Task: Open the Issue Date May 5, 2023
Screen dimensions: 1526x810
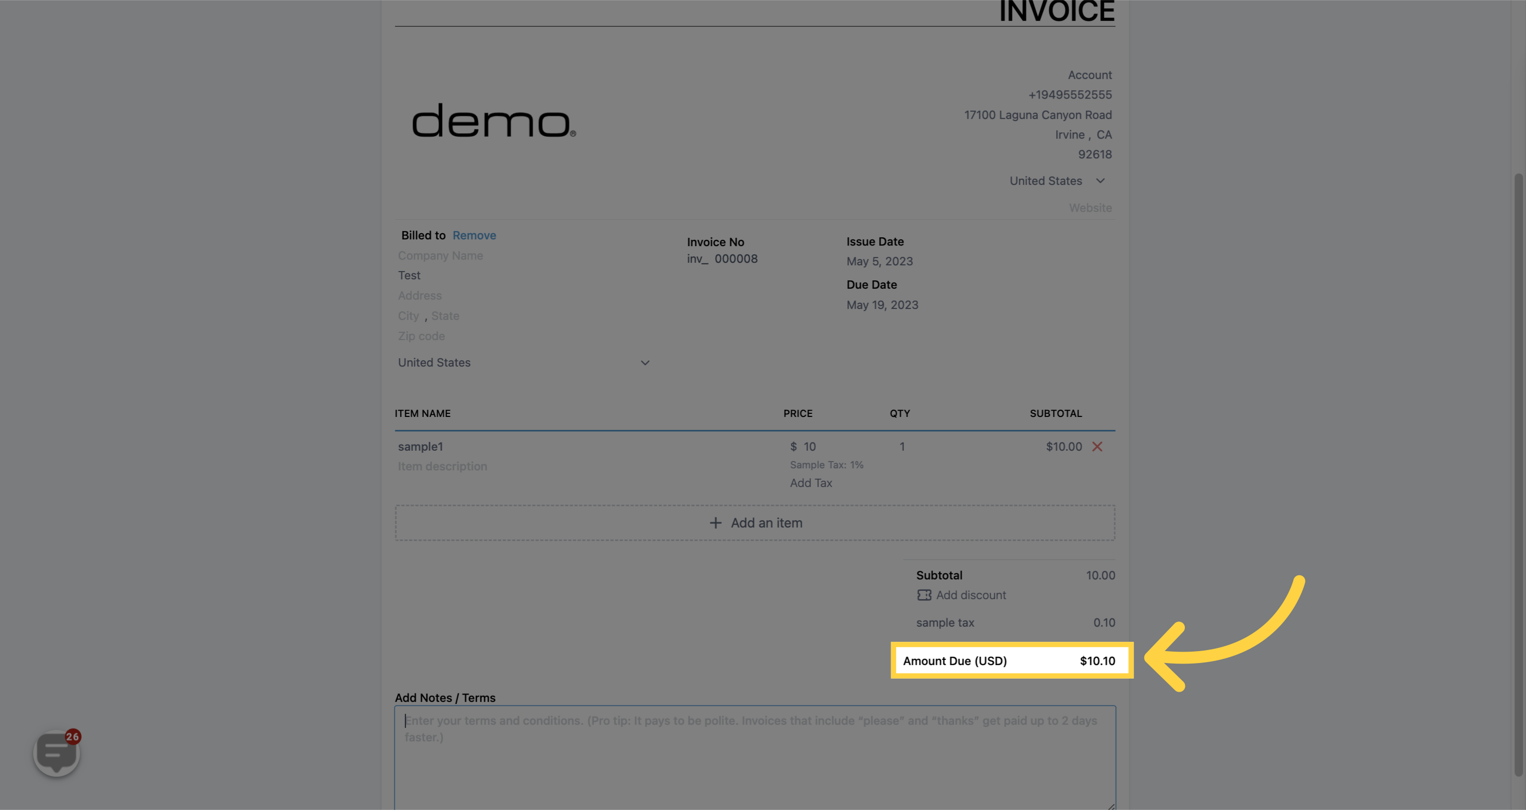Action: click(879, 261)
